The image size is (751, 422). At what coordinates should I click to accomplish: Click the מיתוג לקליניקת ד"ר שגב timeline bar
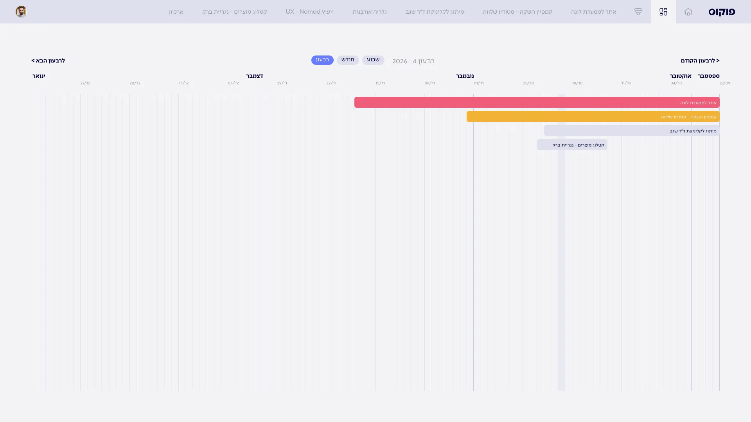632,131
